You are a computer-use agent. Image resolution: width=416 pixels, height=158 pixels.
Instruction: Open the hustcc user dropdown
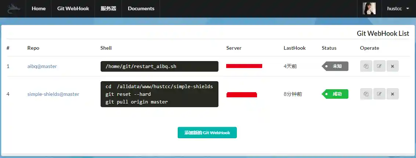coord(398,8)
